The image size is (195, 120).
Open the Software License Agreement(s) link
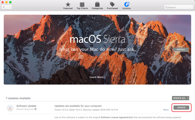point(117,118)
